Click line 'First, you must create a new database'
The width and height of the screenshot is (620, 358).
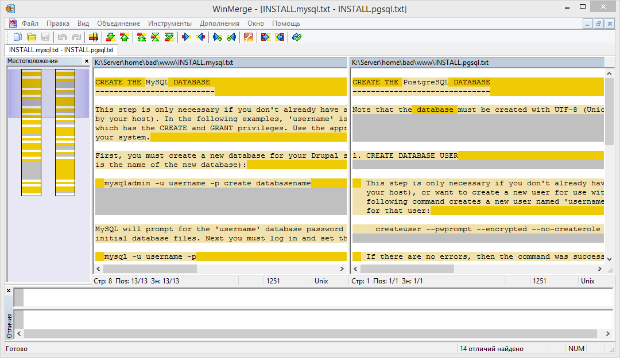(x=220, y=155)
